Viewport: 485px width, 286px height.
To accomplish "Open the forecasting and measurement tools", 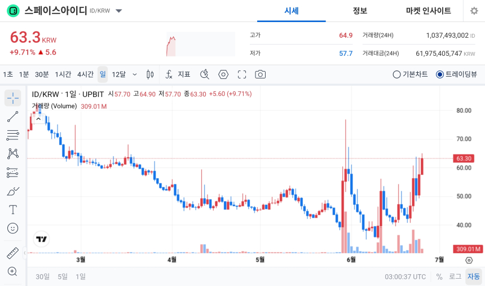I will (12, 173).
